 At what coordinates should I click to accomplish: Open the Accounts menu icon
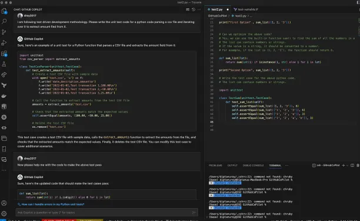point(4,203)
